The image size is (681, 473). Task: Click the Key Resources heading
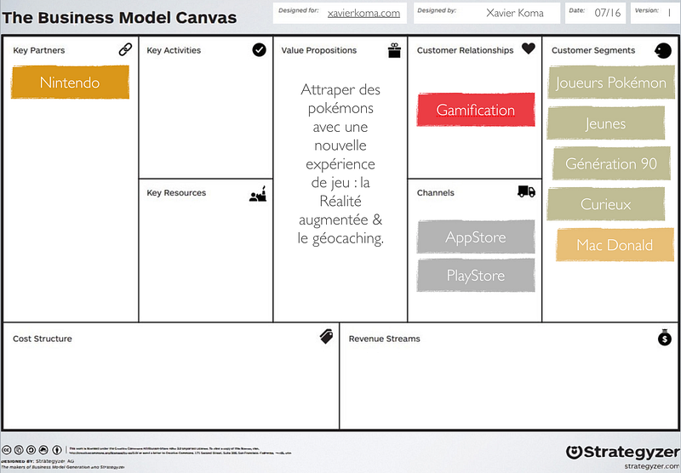pos(176,192)
